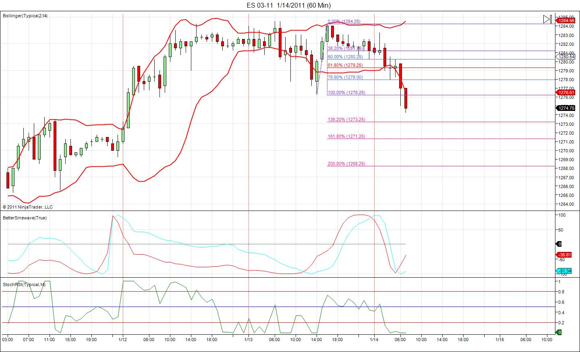
Task: Click the green 0 StochRSI value marker
Action: pyautogui.click(x=559, y=332)
